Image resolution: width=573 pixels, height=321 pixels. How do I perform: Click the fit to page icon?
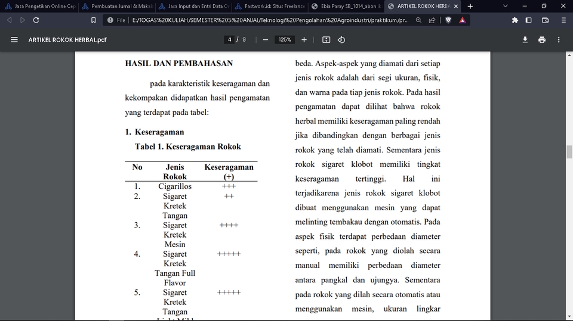point(326,40)
